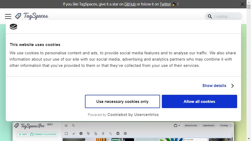Screen dimensions: 251x141
Task: Accept with Allow all cookies
Action: click(199, 102)
